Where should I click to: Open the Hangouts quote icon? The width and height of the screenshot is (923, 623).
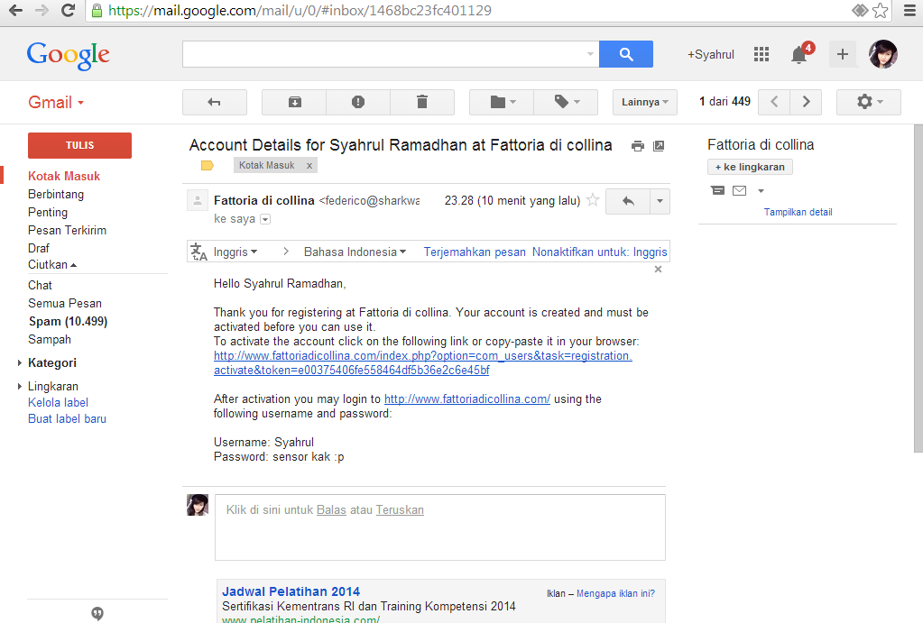(x=97, y=614)
